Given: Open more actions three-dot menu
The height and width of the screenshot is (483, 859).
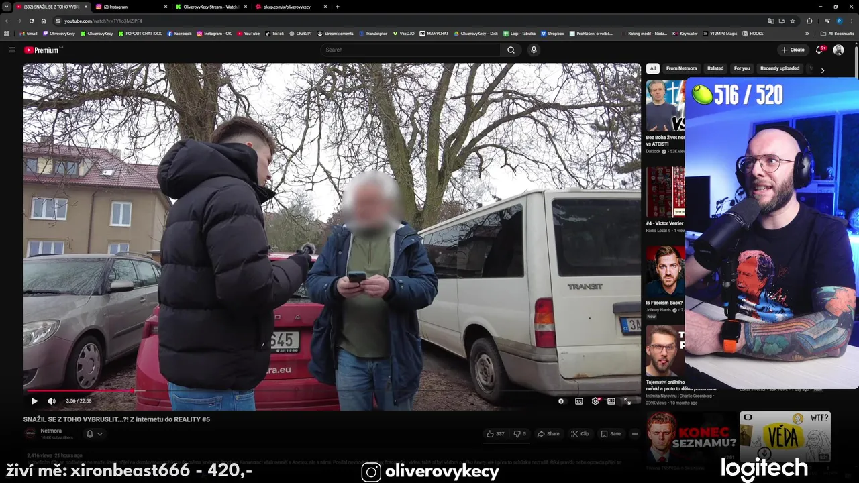Looking at the screenshot, I should point(634,434).
